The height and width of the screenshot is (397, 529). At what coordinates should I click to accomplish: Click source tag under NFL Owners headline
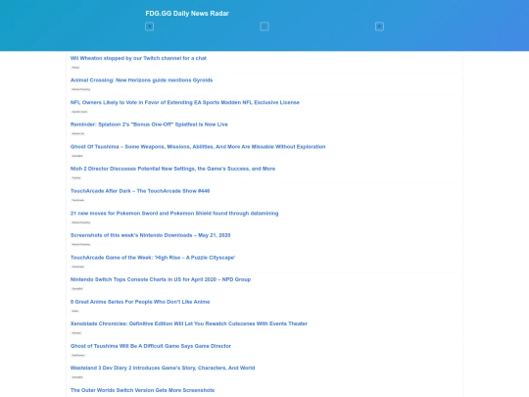tap(79, 112)
